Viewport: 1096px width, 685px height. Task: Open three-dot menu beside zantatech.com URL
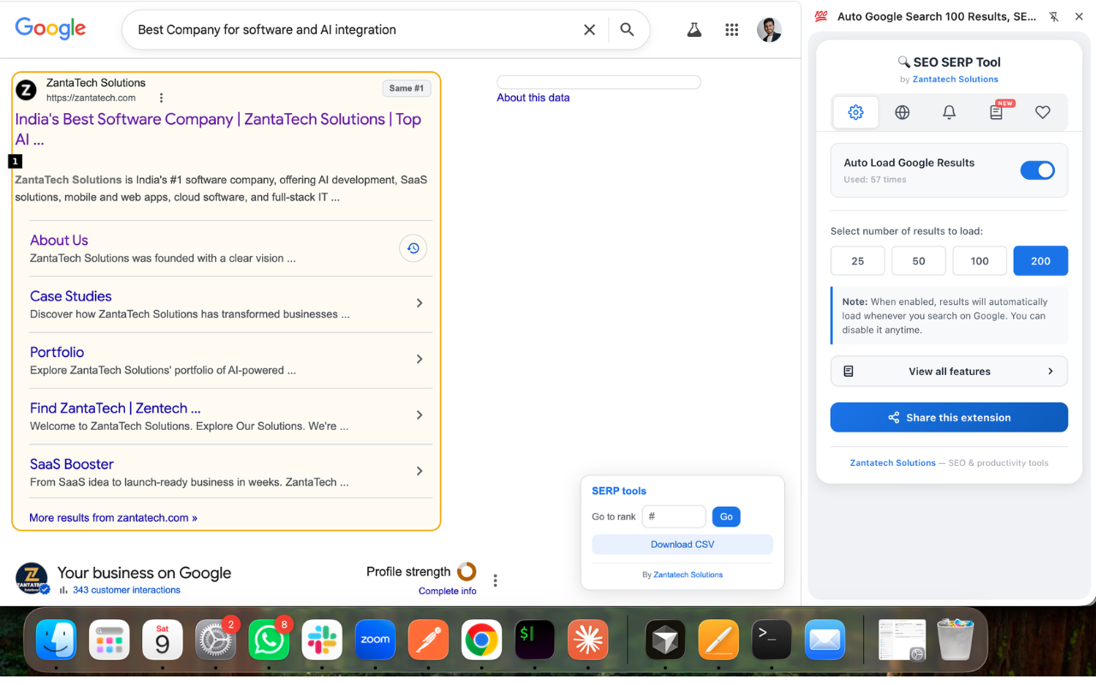point(161,98)
